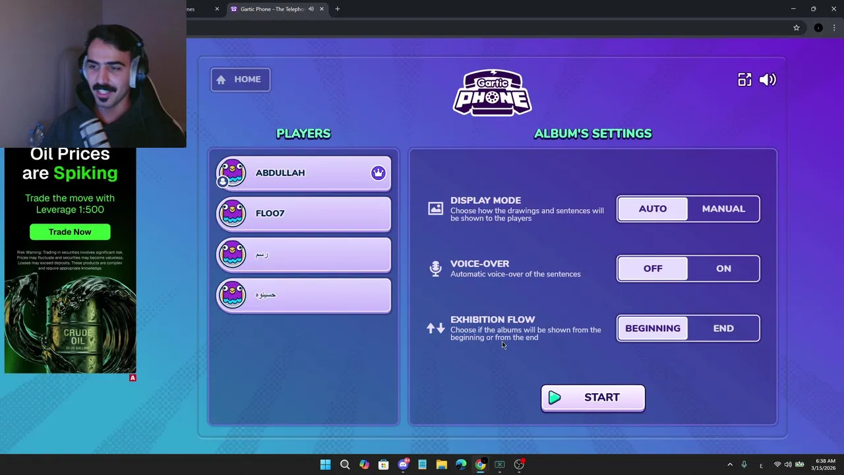Click the Display Mode picture icon
The image size is (844, 475).
435,208
